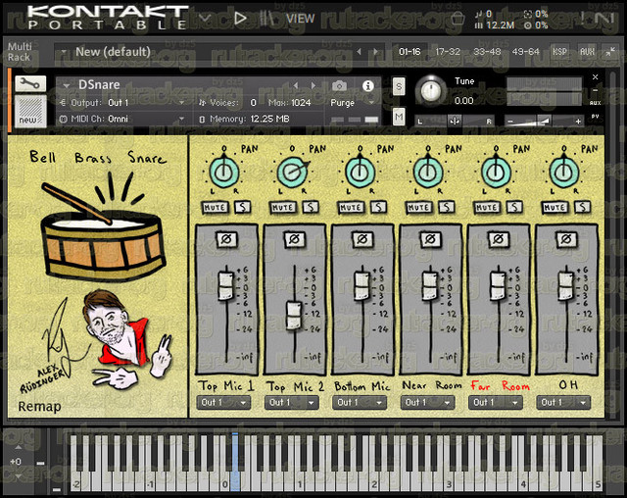Solo the Far Room channel
The width and height of the screenshot is (627, 498).
tap(514, 207)
